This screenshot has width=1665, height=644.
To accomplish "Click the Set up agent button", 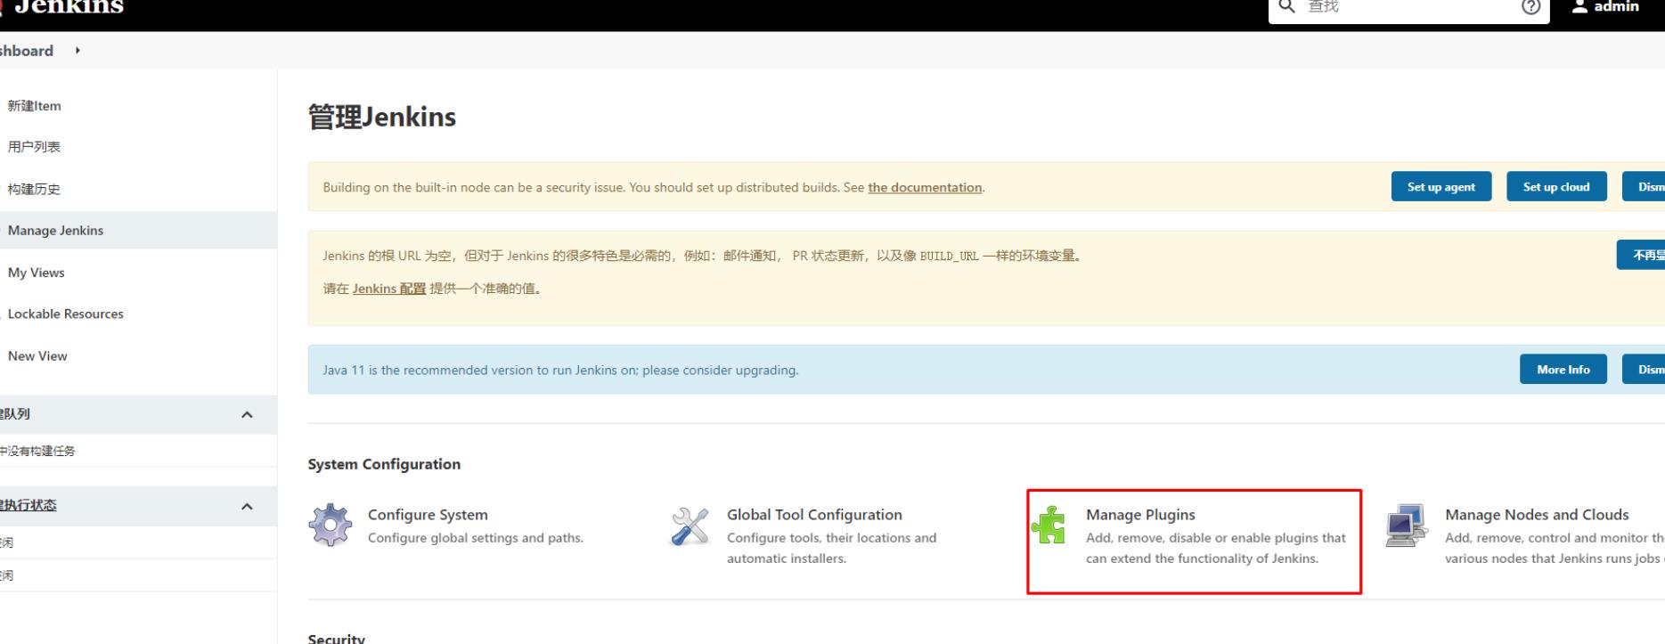I will pyautogui.click(x=1441, y=187).
